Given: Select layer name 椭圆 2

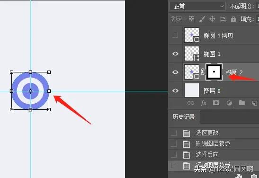Looking at the screenshot, I should pos(234,72).
